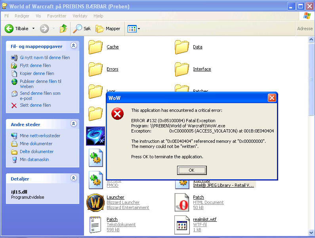The image size is (315, 238).
Task: Toggle the Mapper folders pane
Action: (x=108, y=29)
